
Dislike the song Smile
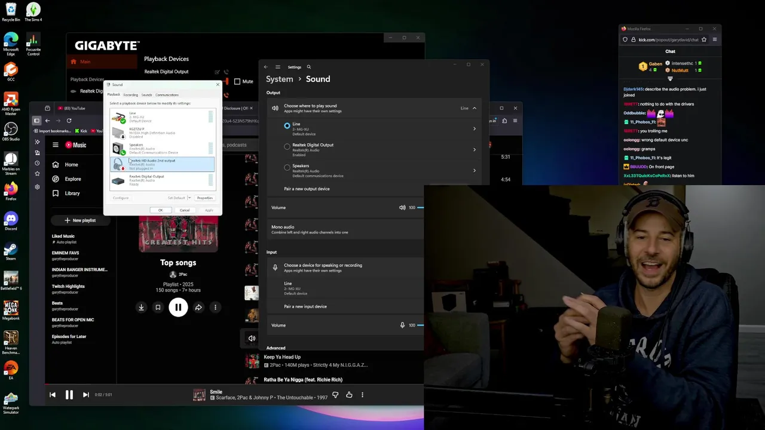tap(335, 395)
